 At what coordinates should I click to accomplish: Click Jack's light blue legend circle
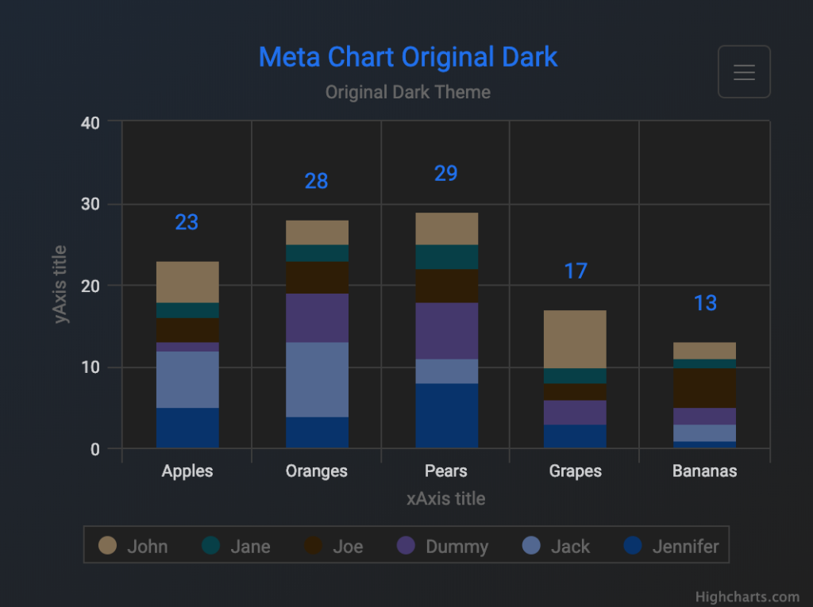click(x=531, y=545)
